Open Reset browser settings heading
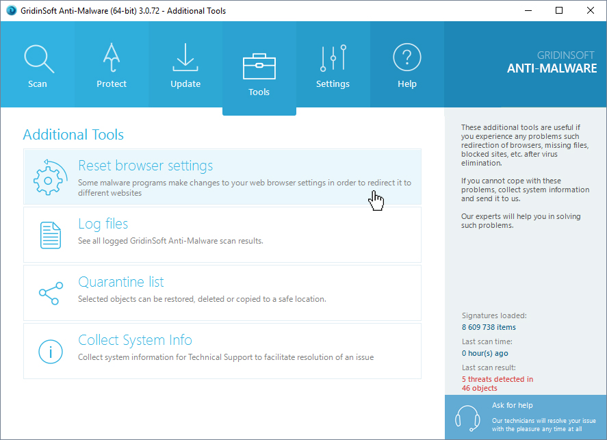607x440 pixels. [145, 166]
